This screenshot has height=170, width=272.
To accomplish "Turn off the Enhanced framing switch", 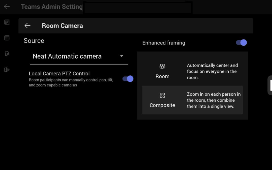I will [x=241, y=42].
